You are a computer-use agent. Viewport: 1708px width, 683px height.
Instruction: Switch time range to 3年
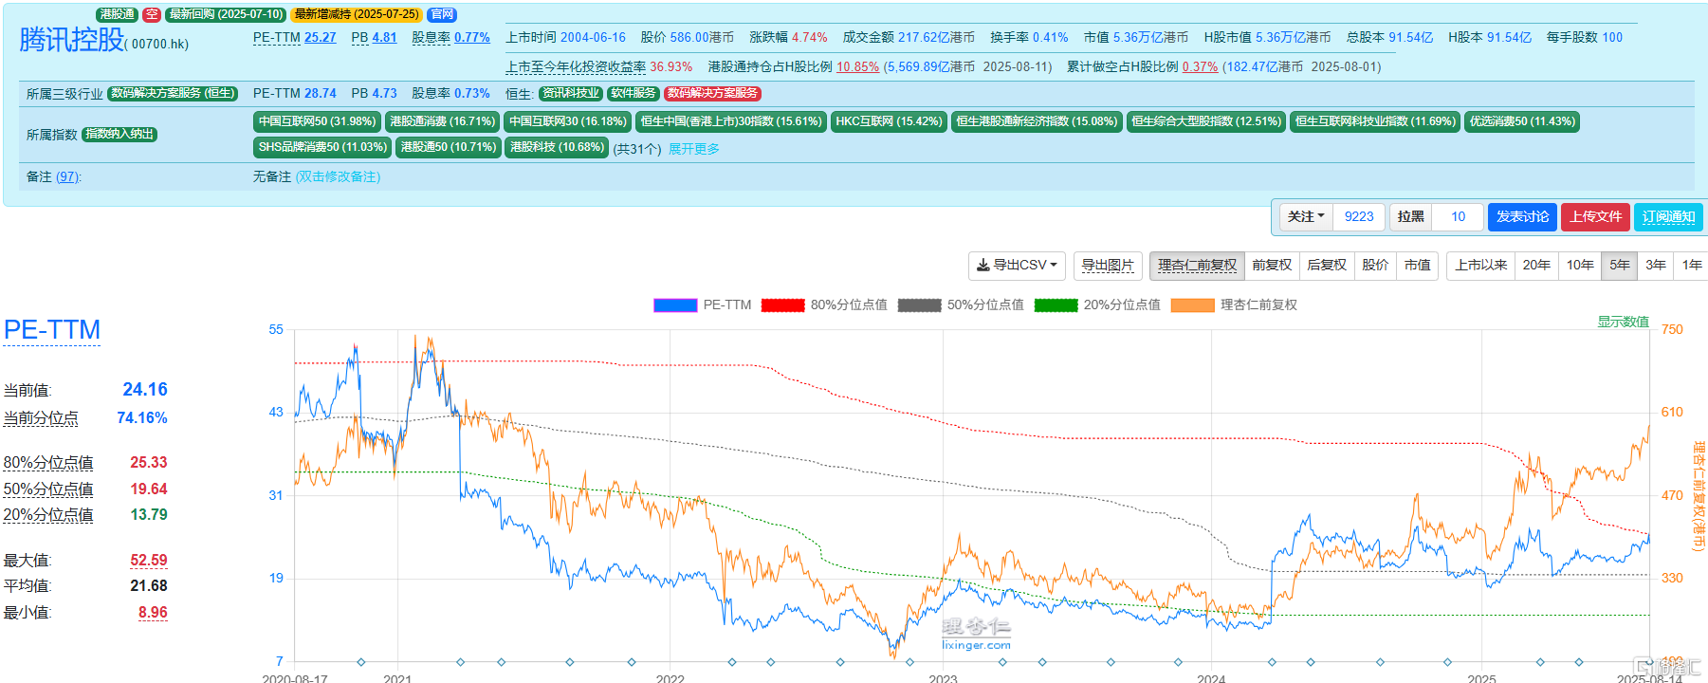pyautogui.click(x=1656, y=266)
